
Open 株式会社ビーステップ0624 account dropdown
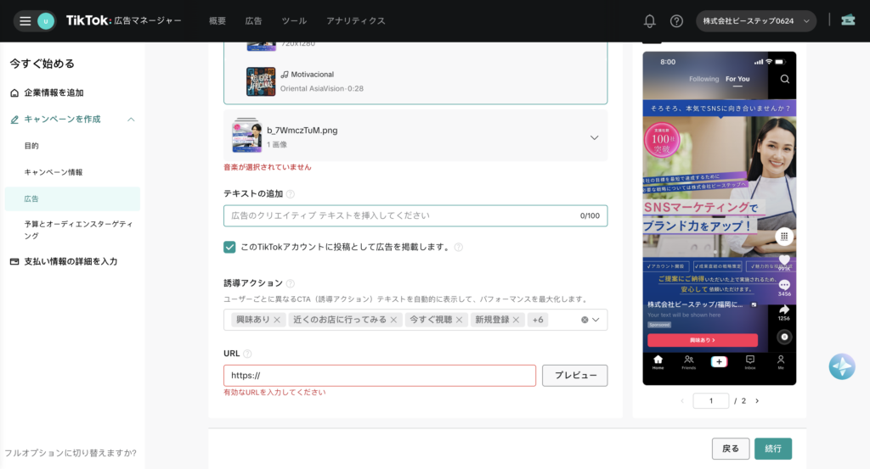point(755,21)
